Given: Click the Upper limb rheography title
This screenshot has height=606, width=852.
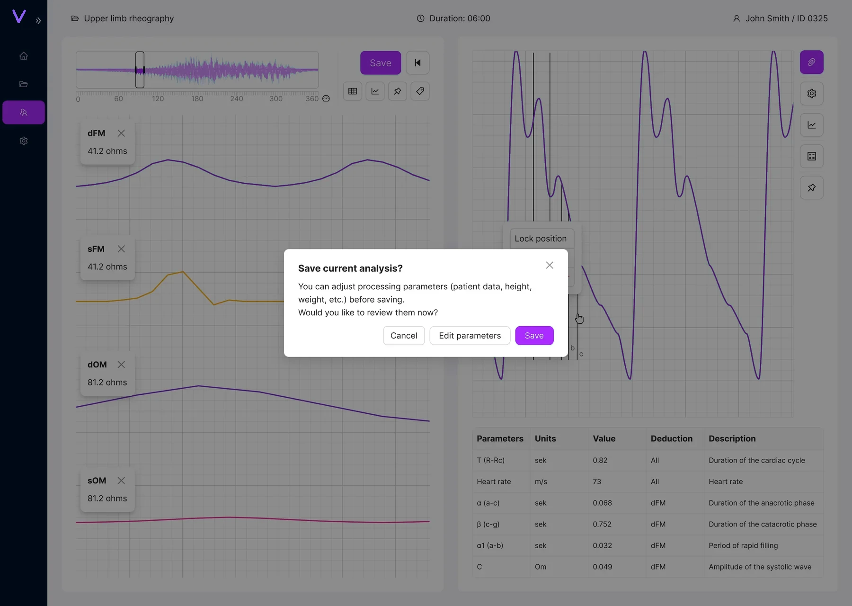Looking at the screenshot, I should click(129, 18).
